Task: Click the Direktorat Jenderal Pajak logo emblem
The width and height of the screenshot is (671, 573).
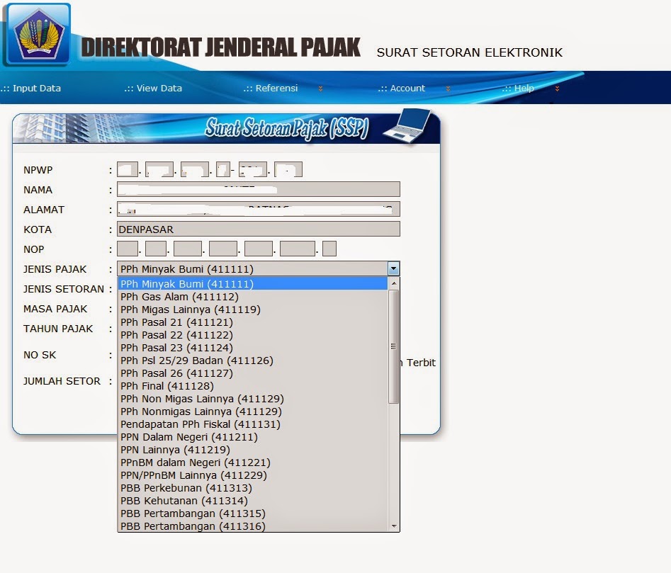Action: tap(38, 35)
